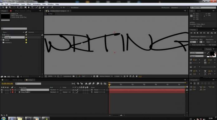Screen dimensions: 217x120
Task: Click the Project panel search field
Action: (14, 28)
